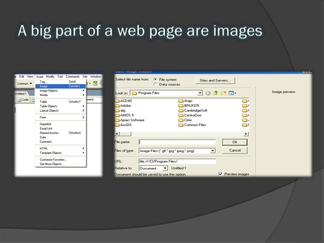Go up one folder level icon
Screen dimensions: 324x243
(x=215, y=93)
